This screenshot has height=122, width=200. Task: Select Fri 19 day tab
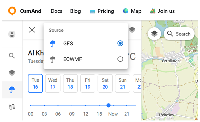click(x=88, y=83)
